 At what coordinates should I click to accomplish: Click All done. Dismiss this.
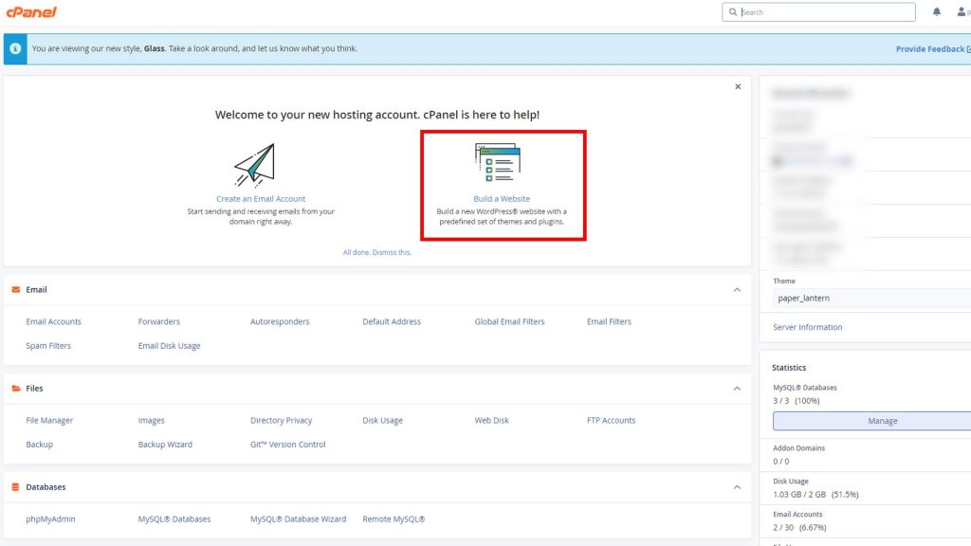point(377,252)
